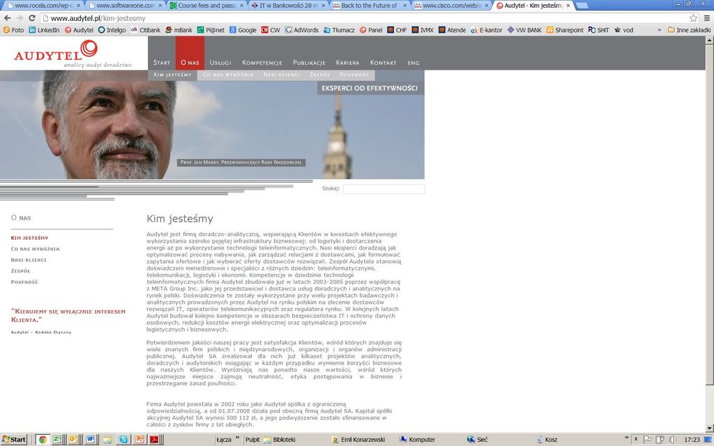
Task: Go back with the browser back arrow
Action: tap(7, 18)
